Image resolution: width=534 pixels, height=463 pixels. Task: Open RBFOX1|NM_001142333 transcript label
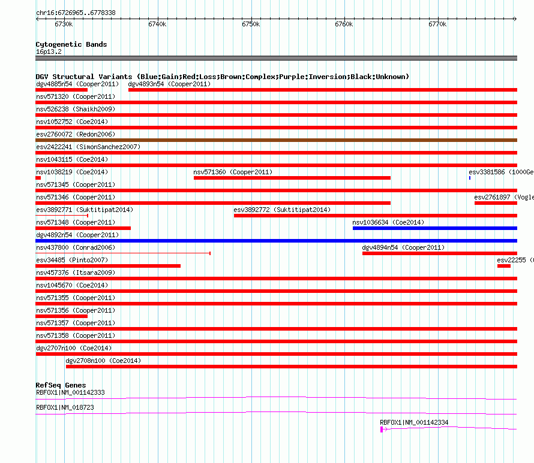pyautogui.click(x=70, y=392)
